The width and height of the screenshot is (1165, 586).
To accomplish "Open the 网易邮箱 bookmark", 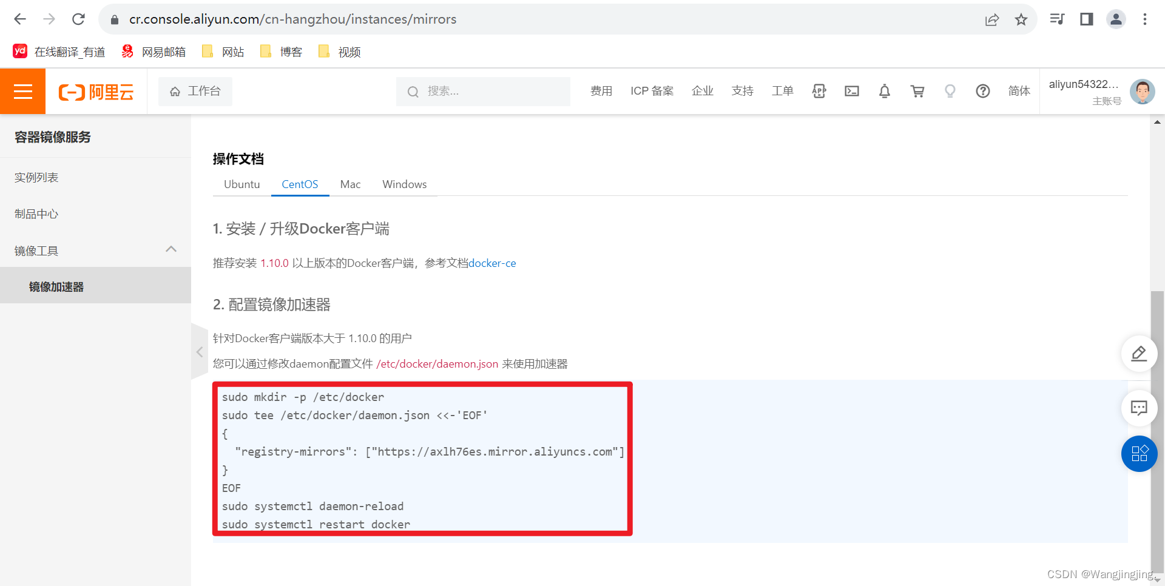I will click(x=154, y=52).
